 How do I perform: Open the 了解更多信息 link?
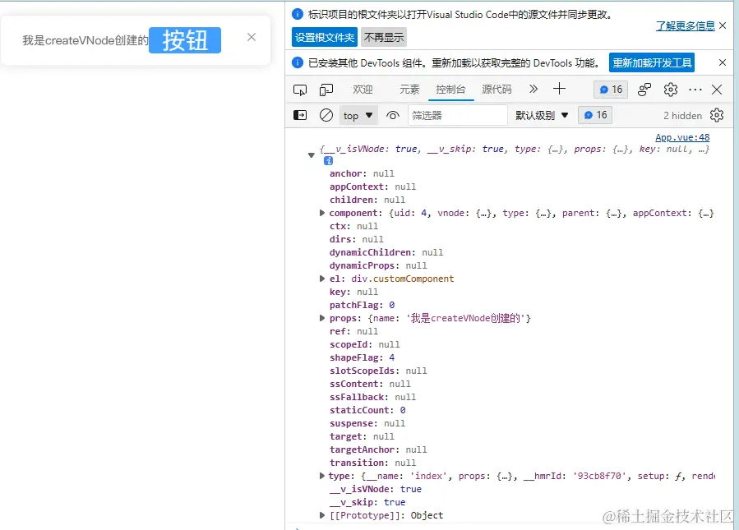click(686, 26)
